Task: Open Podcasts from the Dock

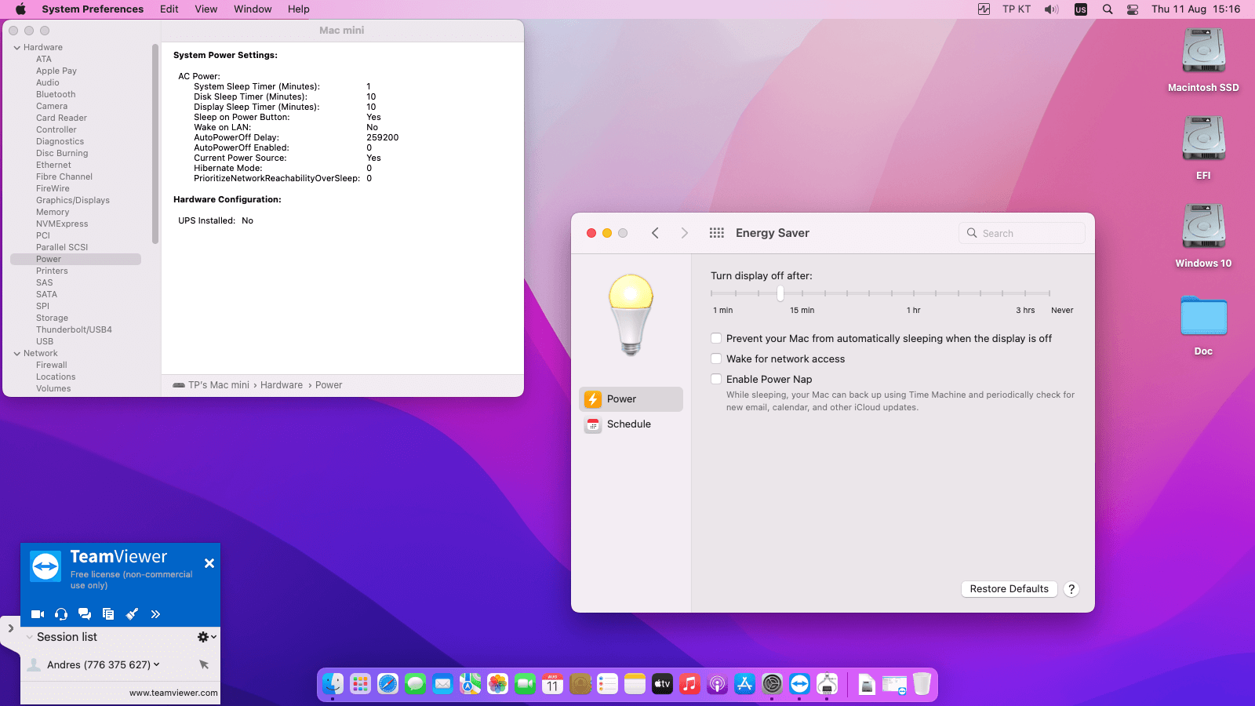Action: [x=717, y=684]
